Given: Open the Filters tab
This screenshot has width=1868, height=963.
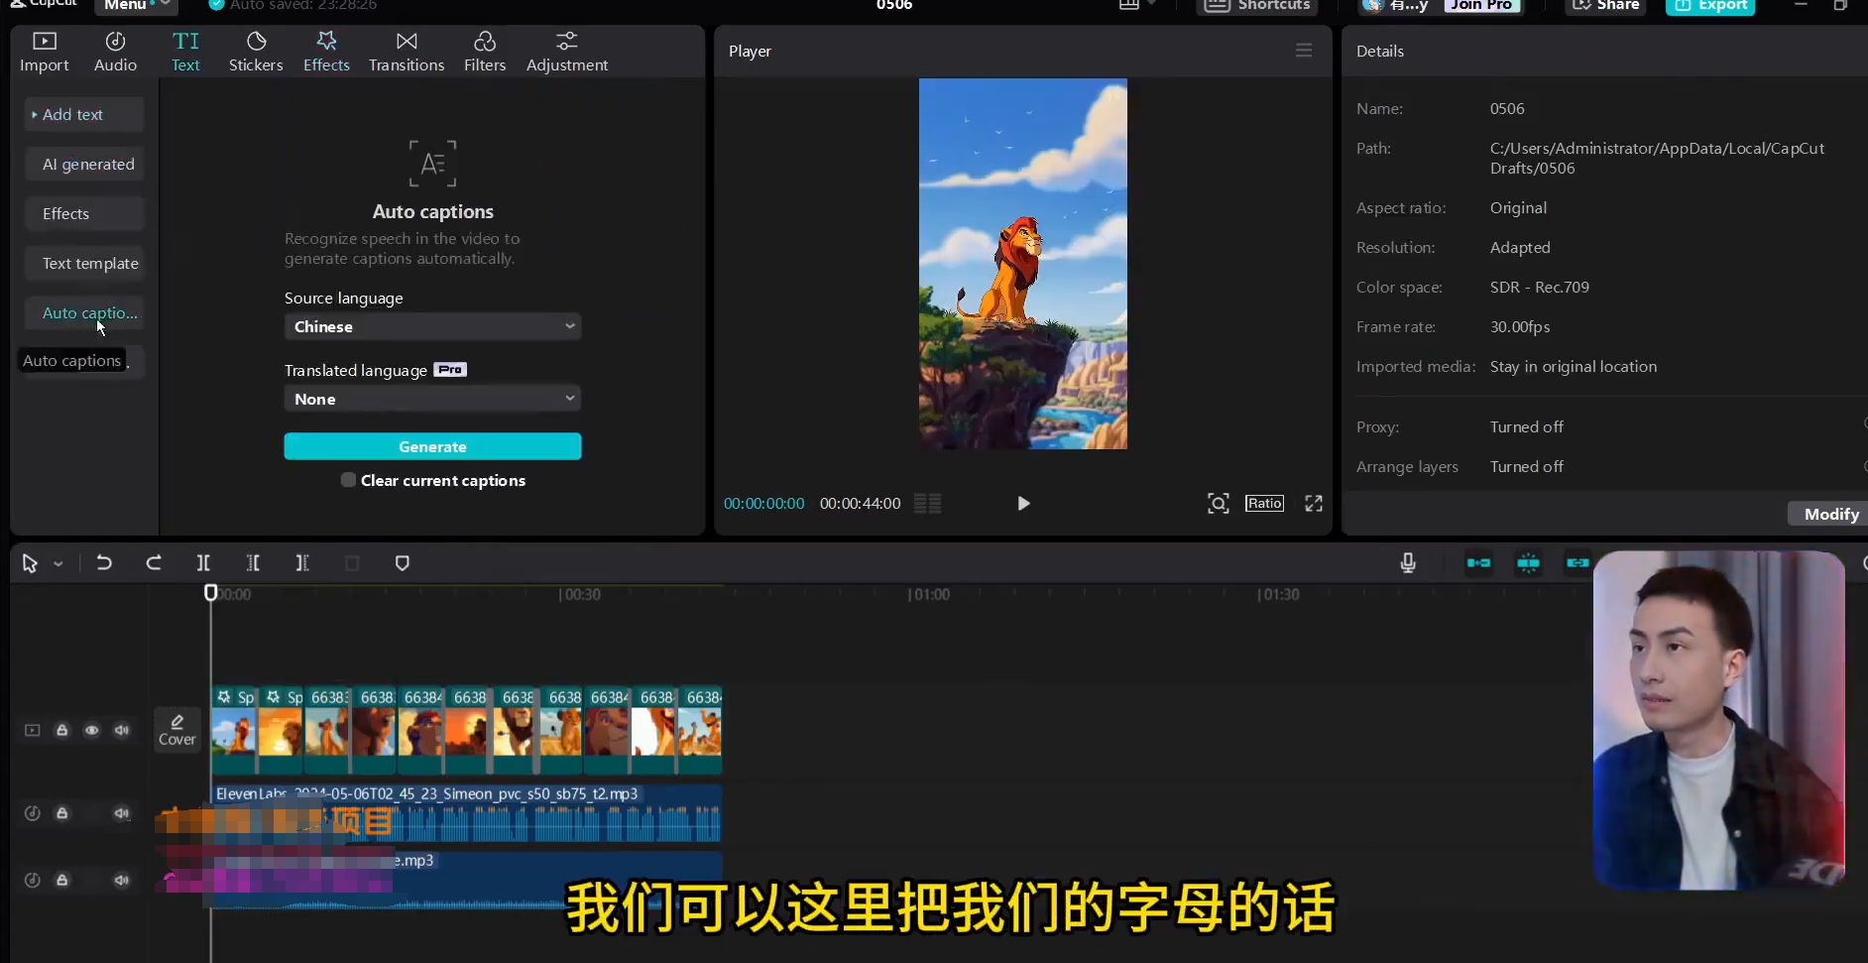Looking at the screenshot, I should [x=485, y=52].
